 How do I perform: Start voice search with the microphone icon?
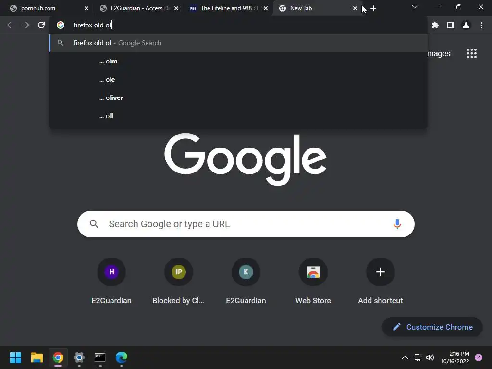[397, 224]
